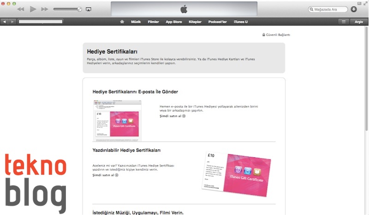Adjust the volume slider knob
The image size is (369, 215).
coord(79,9)
